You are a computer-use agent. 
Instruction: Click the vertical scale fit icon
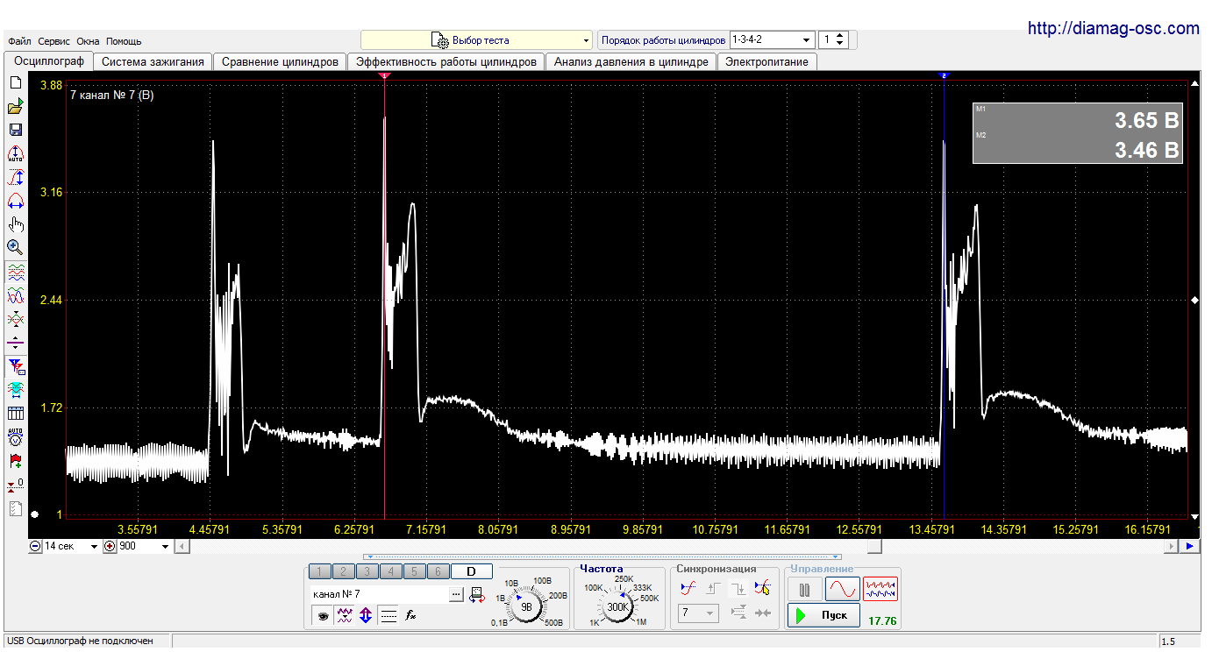15,177
